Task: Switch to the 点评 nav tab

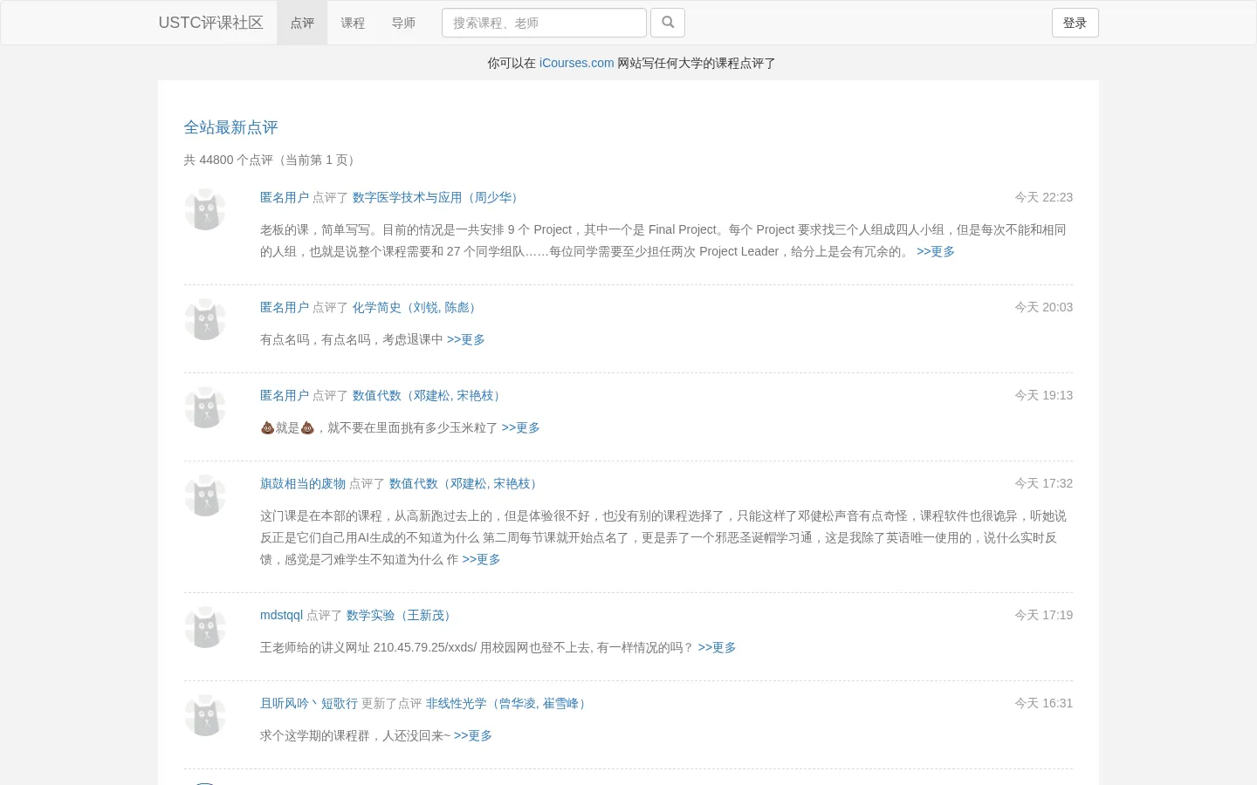Action: (302, 23)
